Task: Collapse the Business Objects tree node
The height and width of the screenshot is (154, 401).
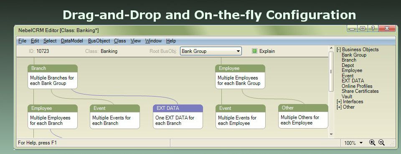Action: pos(339,50)
